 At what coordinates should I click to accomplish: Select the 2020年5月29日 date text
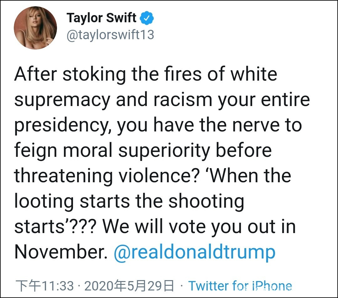click(129, 286)
